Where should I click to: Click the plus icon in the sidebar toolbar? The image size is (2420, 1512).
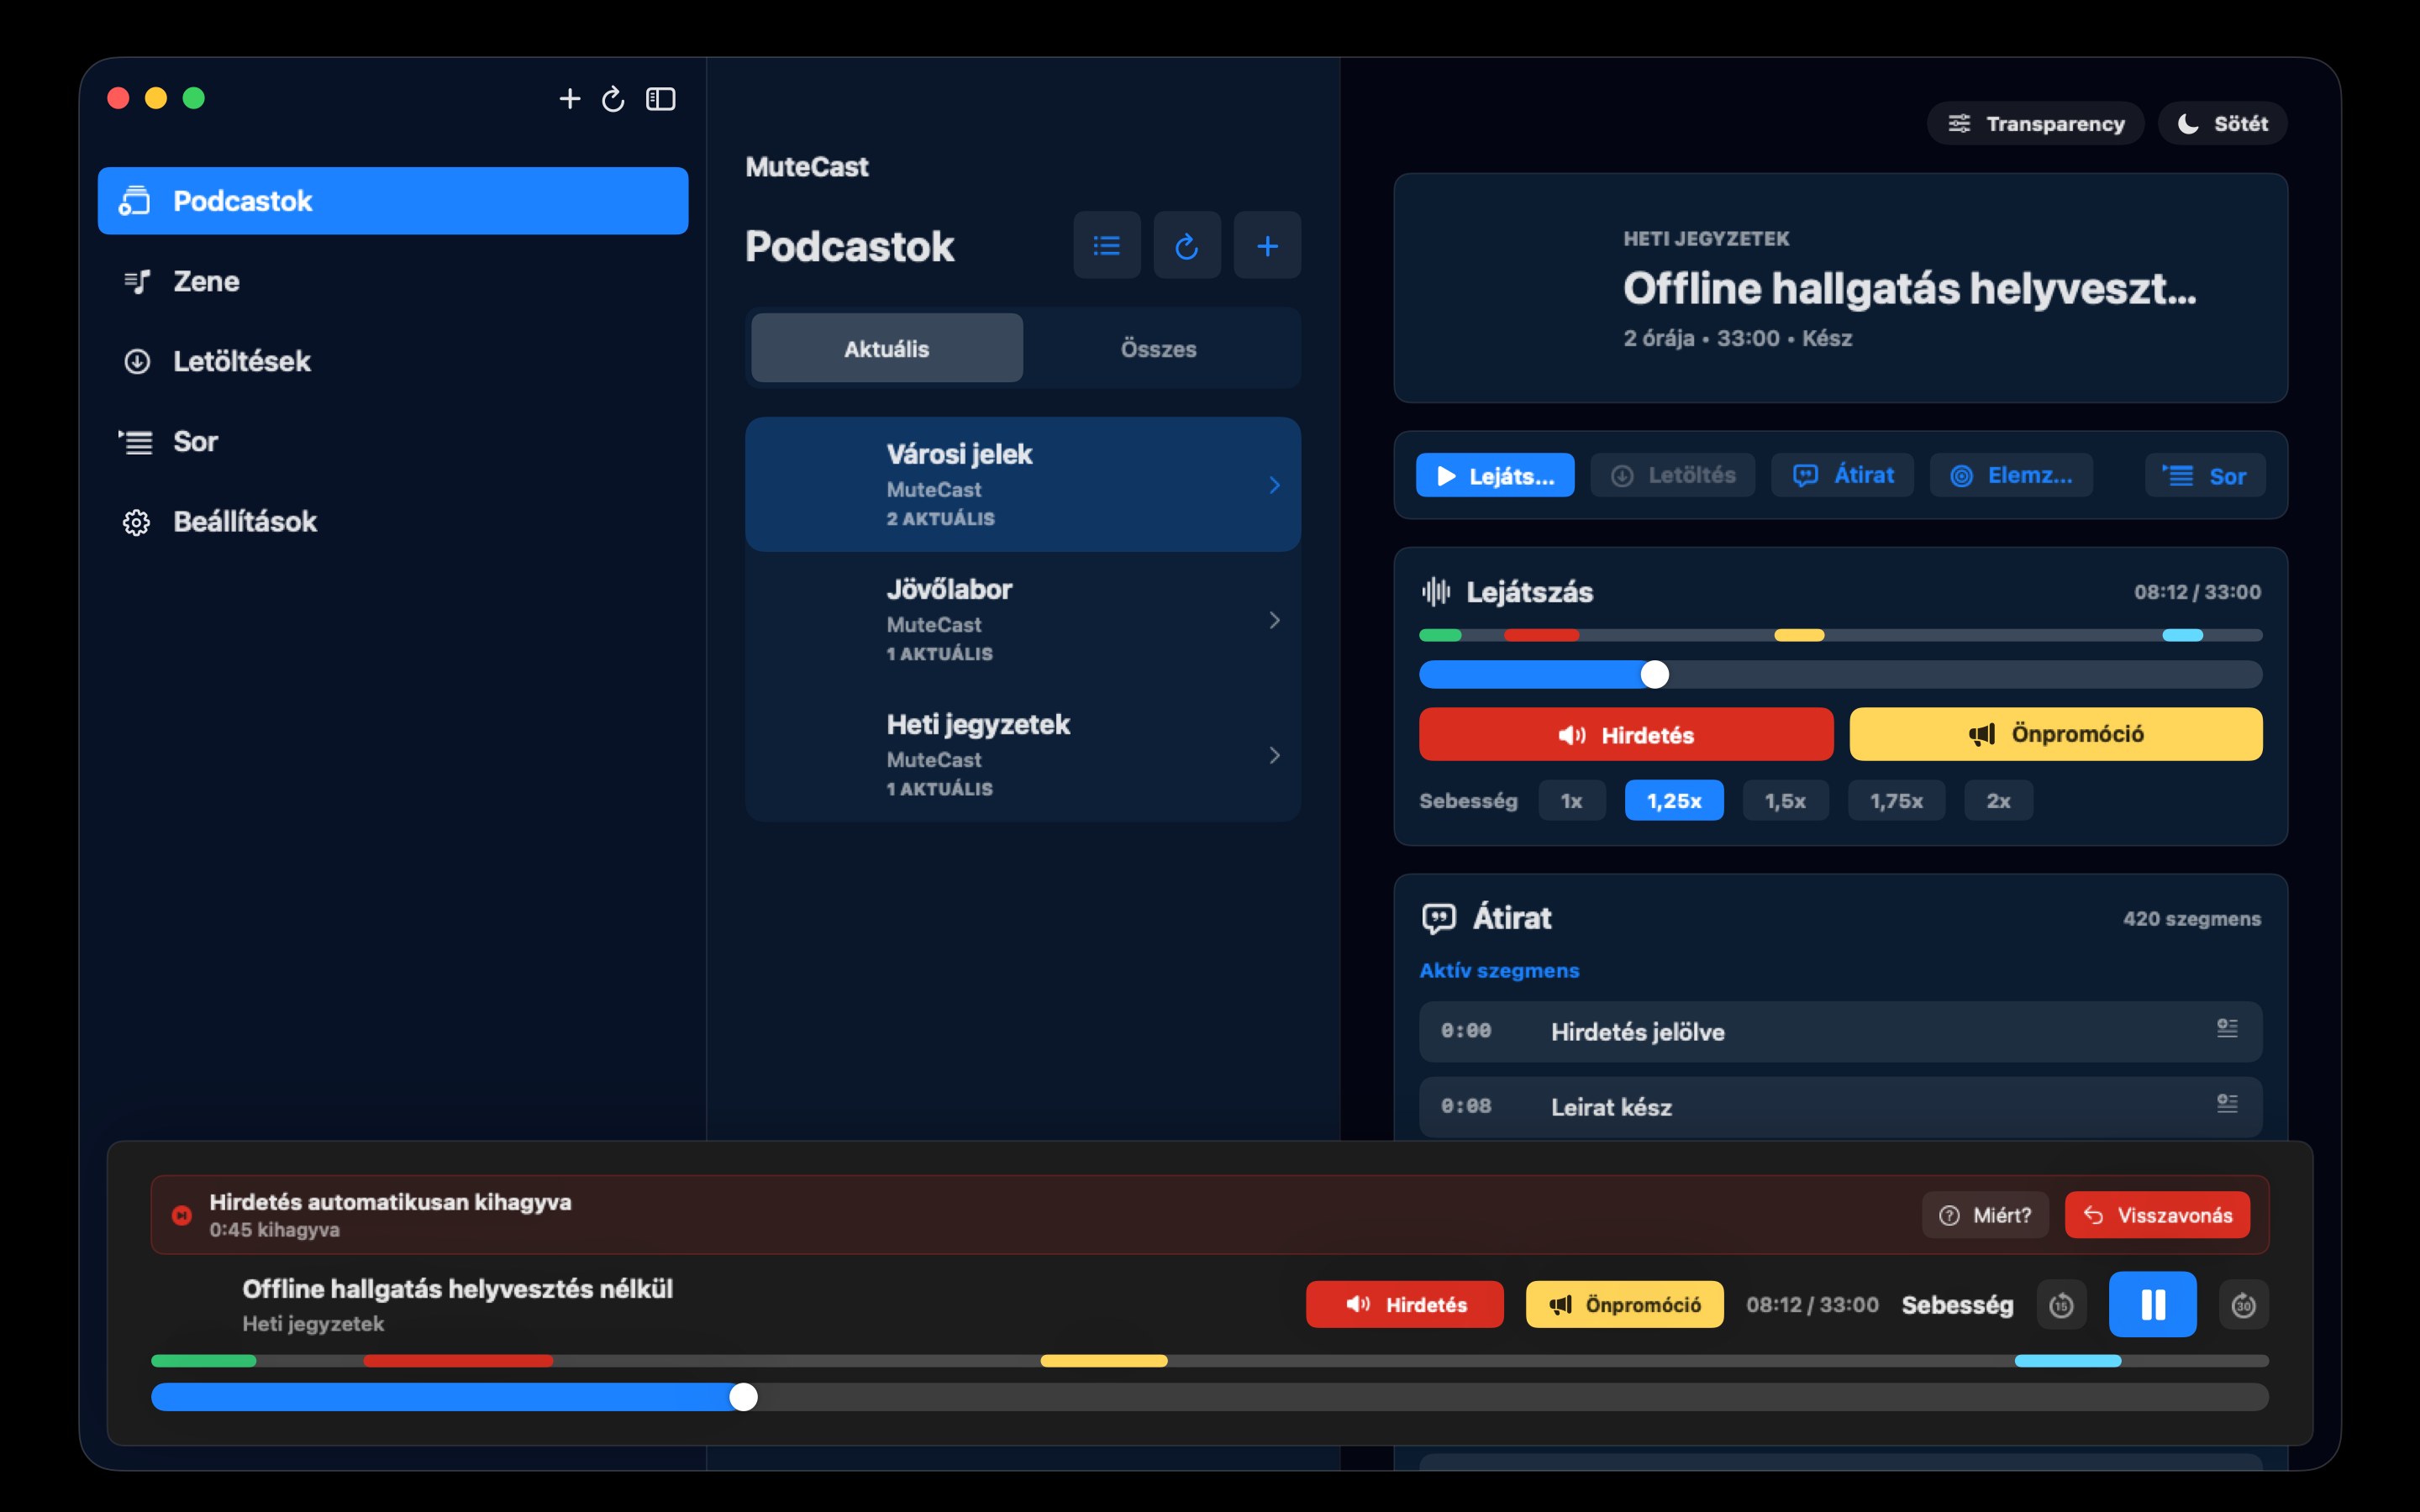pyautogui.click(x=569, y=99)
